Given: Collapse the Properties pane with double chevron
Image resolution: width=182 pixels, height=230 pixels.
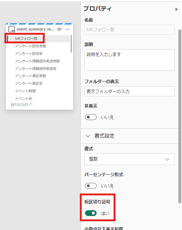Looking at the screenshot, I should click(176, 9).
